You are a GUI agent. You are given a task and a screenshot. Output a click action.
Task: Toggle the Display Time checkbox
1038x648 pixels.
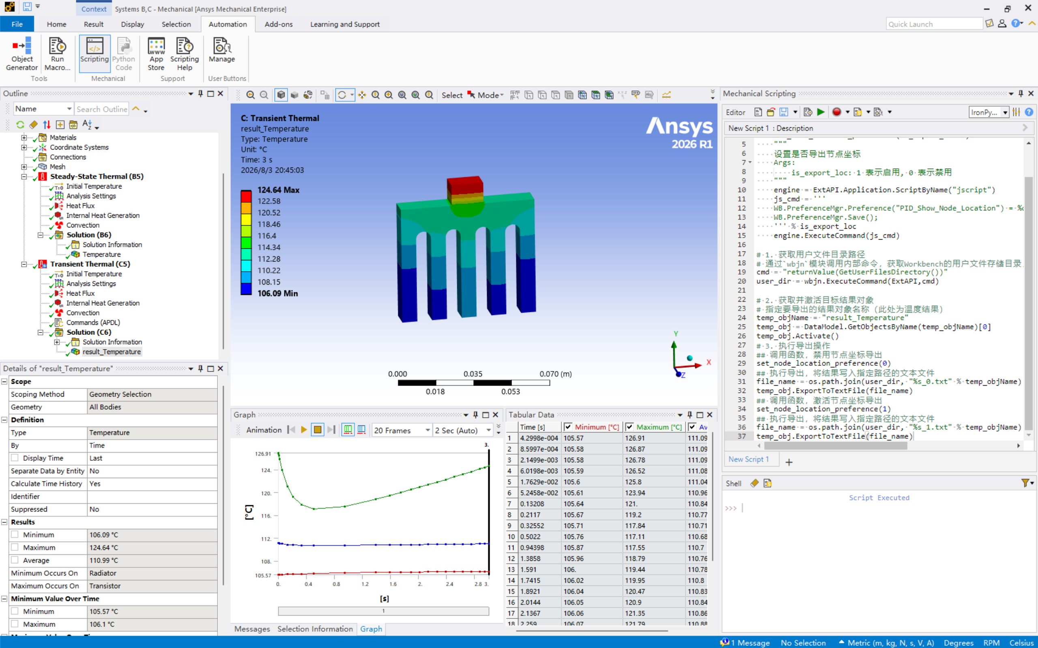pos(15,458)
